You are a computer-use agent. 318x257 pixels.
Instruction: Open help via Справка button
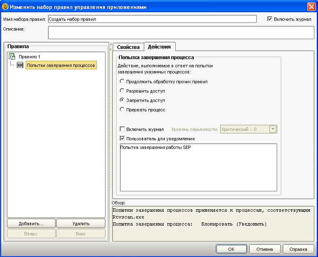[298, 249]
